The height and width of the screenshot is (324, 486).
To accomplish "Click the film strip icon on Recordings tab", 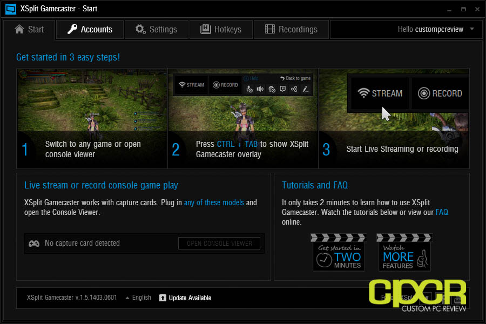I will click(x=269, y=29).
